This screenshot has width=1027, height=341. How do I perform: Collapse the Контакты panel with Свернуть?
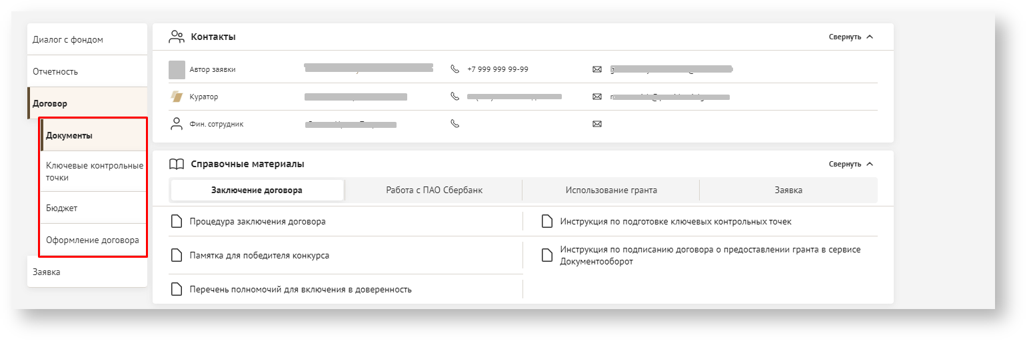850,37
